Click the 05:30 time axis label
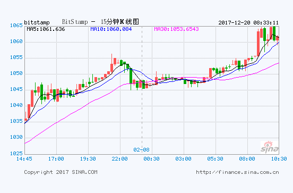This screenshot has width=293, height=193. click(x=215, y=159)
